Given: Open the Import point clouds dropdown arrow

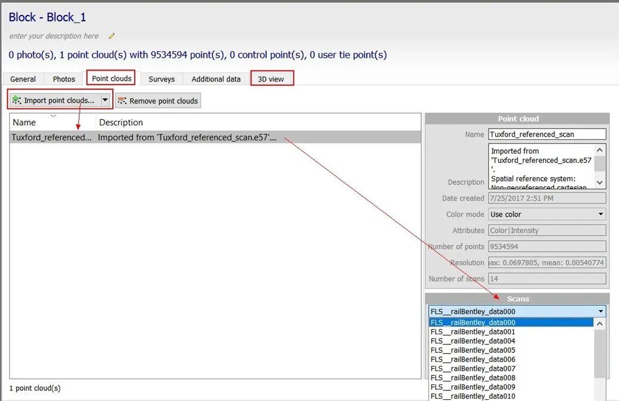Looking at the screenshot, I should click(x=105, y=101).
